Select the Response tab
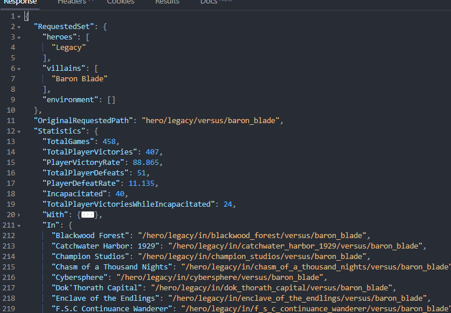The image size is (451, 313). pyautogui.click(x=20, y=2)
